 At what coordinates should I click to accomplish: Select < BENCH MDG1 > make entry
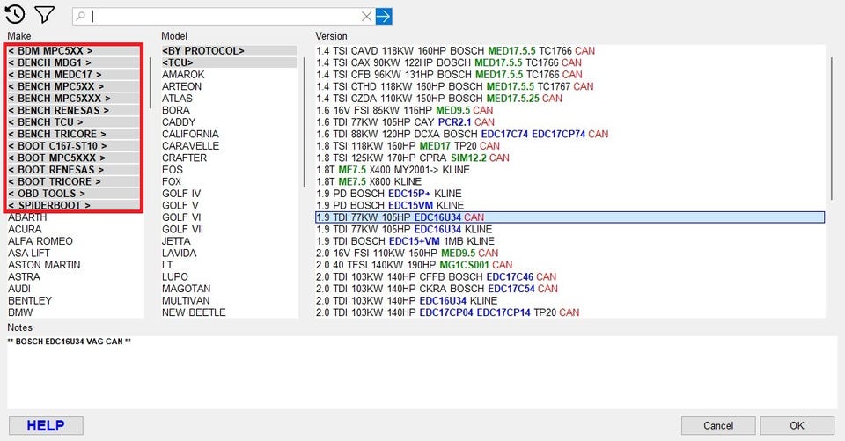(73, 62)
